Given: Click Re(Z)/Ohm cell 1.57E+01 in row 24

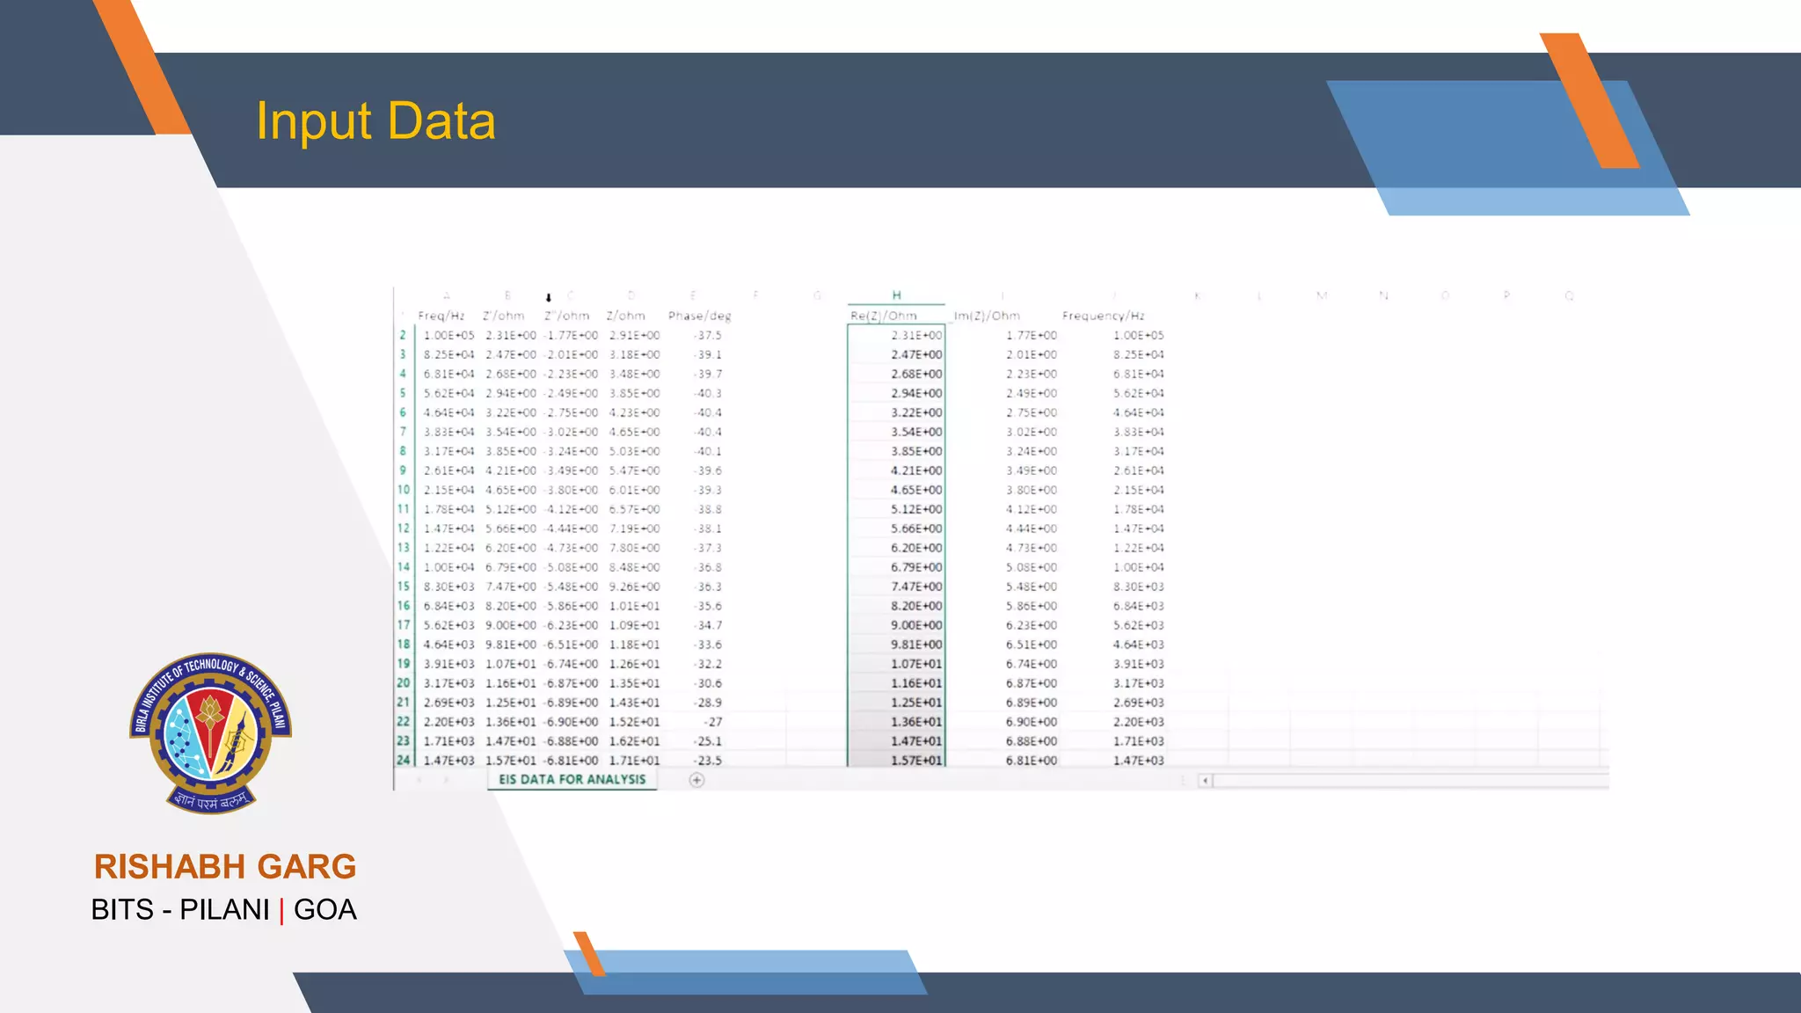Looking at the screenshot, I should click(x=915, y=761).
